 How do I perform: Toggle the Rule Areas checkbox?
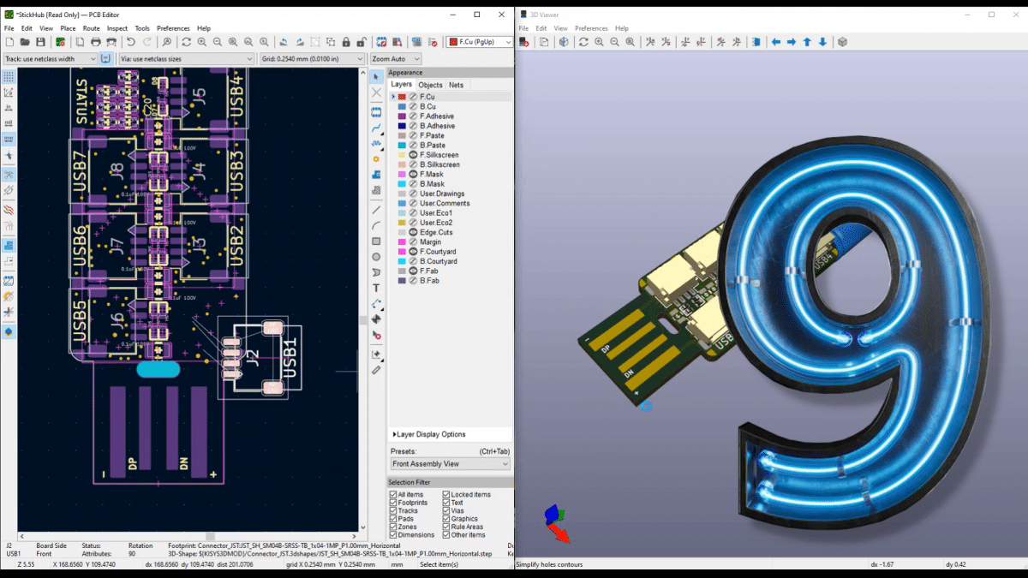coord(446,527)
